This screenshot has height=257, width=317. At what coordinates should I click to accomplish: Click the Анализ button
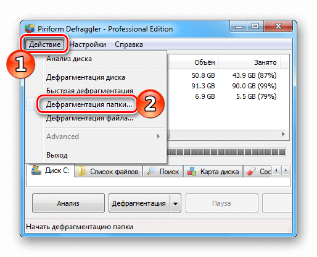(68, 203)
